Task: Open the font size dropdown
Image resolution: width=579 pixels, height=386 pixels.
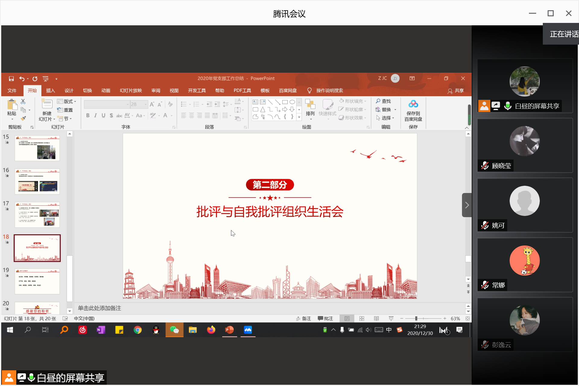Action: click(146, 104)
